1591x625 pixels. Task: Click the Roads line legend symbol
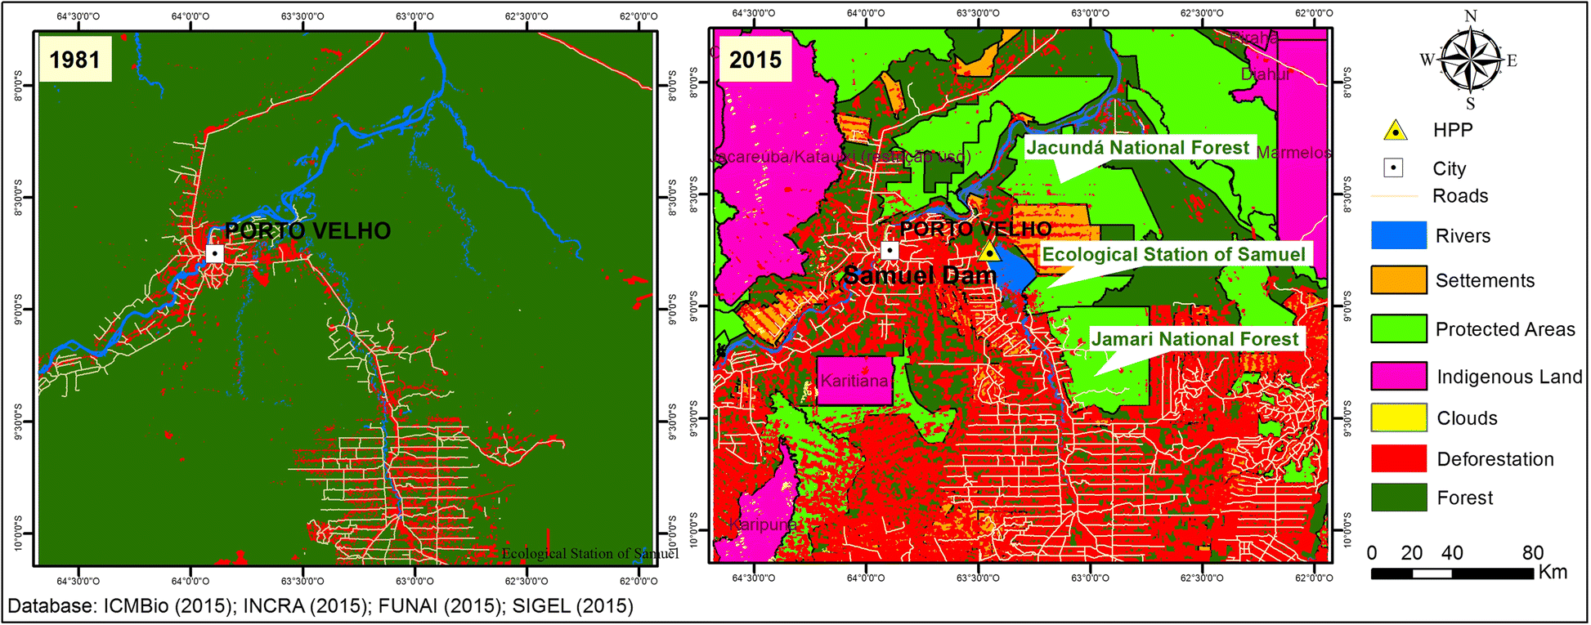(1395, 196)
